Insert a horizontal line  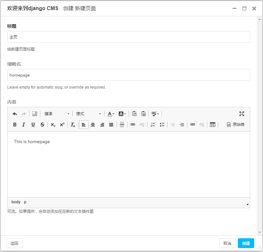pyautogui.click(x=122, y=125)
